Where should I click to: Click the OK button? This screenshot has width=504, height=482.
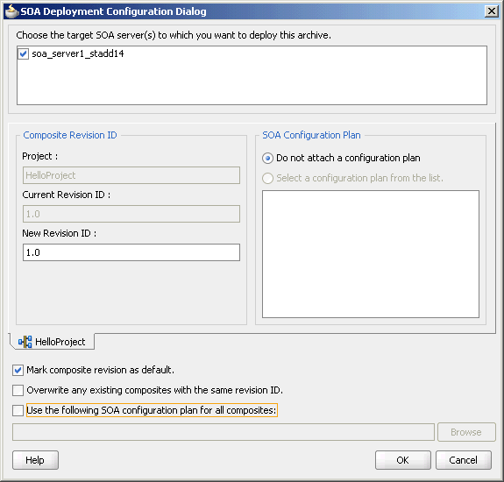402,460
